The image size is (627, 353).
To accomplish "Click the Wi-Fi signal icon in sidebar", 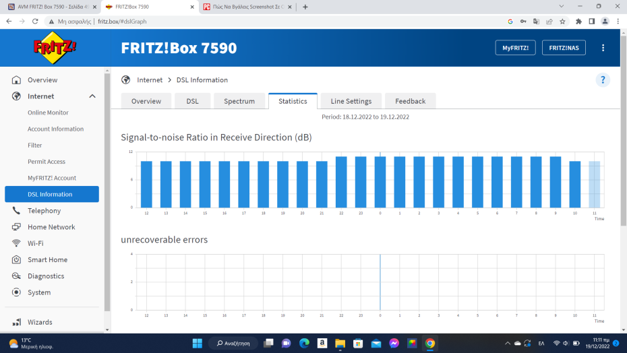I will click(x=16, y=243).
